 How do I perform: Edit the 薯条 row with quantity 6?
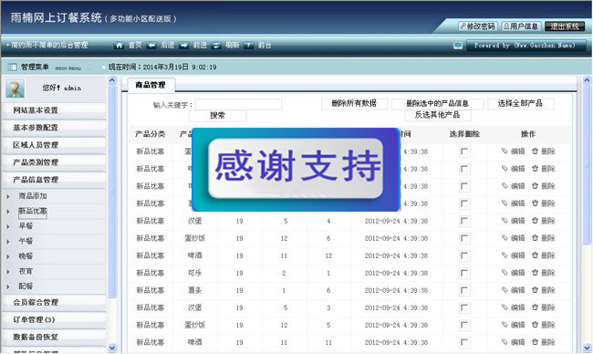pyautogui.click(x=514, y=290)
